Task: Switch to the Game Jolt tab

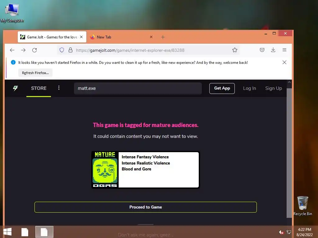Action: click(52, 37)
